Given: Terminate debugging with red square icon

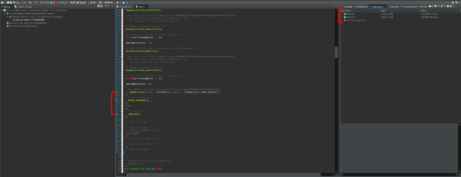Looking at the screenshot, I should pos(55,3).
